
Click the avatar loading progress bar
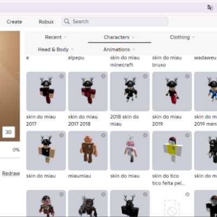pos(10,158)
